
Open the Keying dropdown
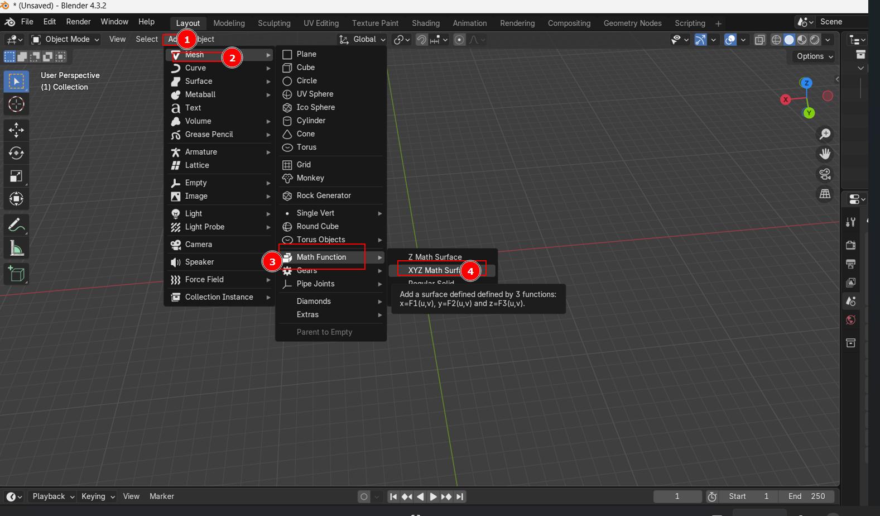[97, 496]
